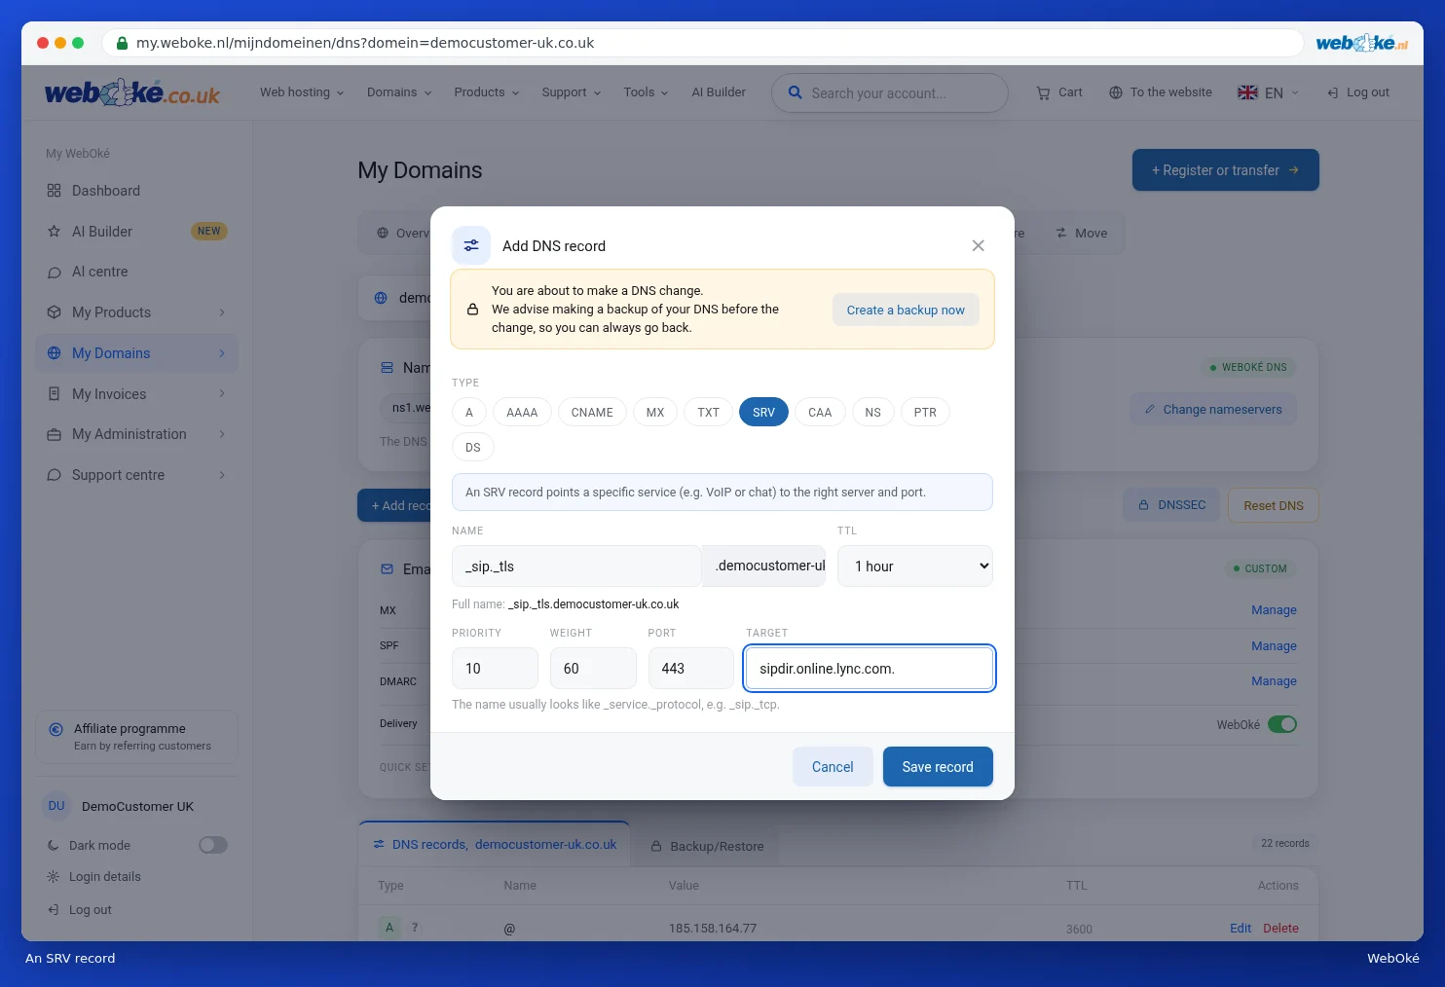Click the Affiliate programme euro icon

56,729
